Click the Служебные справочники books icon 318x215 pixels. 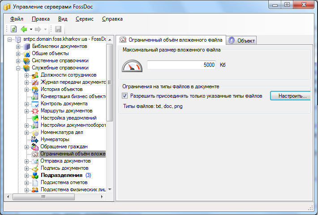(26, 68)
